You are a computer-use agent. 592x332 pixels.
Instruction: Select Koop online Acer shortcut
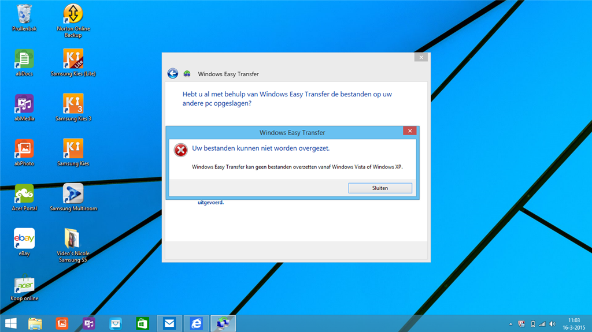click(24, 288)
